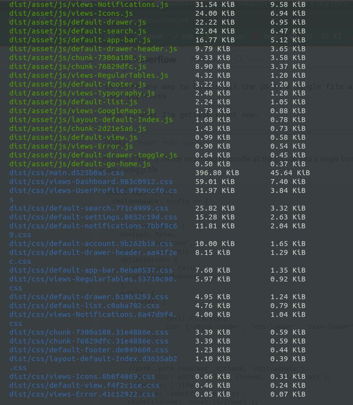This screenshot has width=353, height=405.
Task: Select the dist/asset/js/default-go-home.js line
Action: (x=80, y=164)
